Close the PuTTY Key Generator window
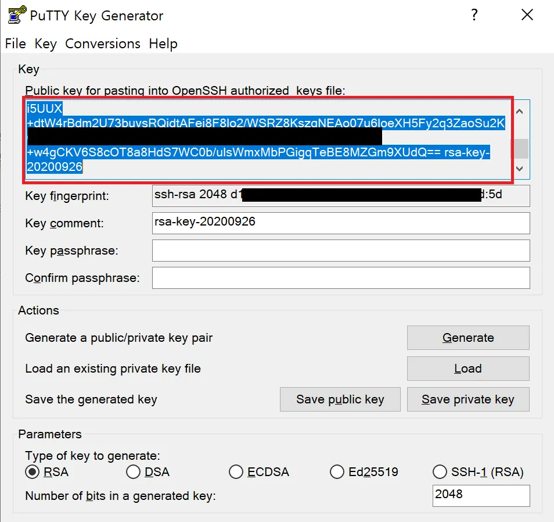 [x=527, y=15]
